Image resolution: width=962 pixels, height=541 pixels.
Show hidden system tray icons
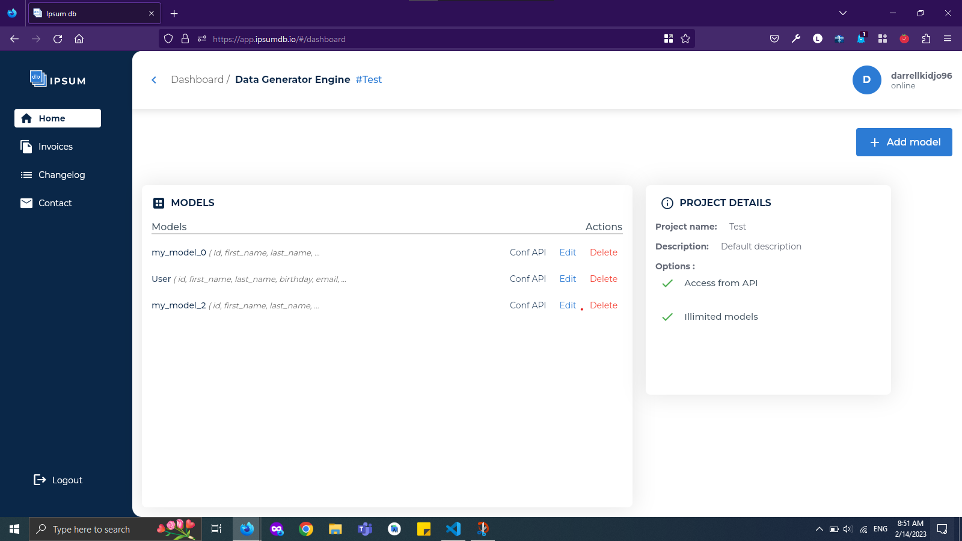(819, 529)
